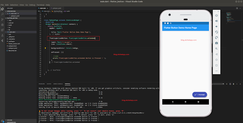Take emulator screenshot with camera icon
The image size is (243, 123).
pos(216,43)
